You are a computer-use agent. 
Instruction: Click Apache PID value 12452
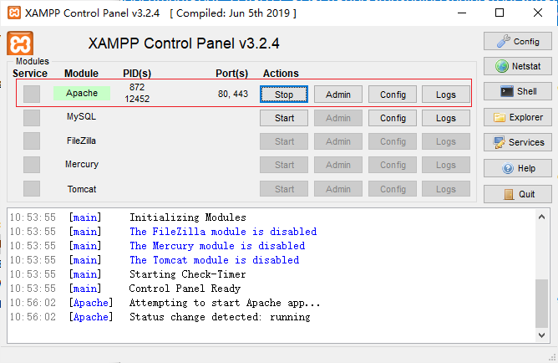(x=137, y=99)
